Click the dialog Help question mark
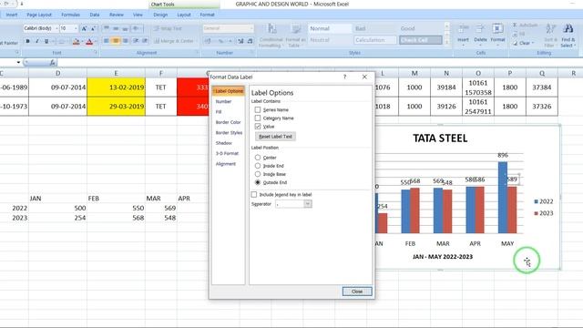 344,77
